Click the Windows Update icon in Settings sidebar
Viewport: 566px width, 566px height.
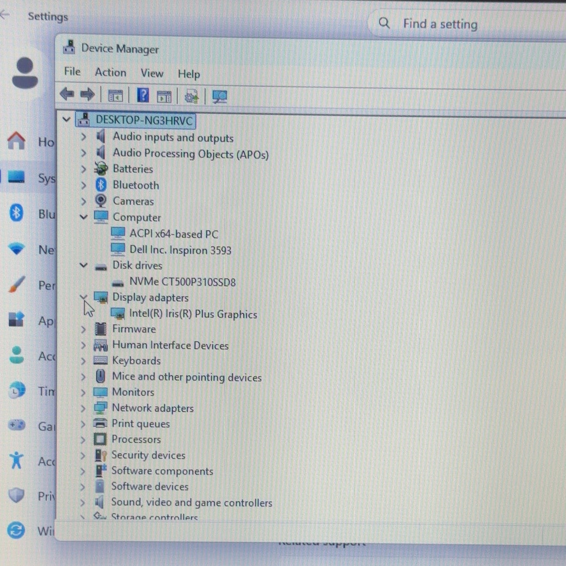17,531
